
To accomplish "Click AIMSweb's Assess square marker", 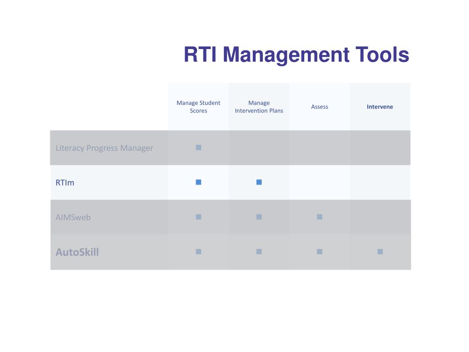I will tap(319, 217).
